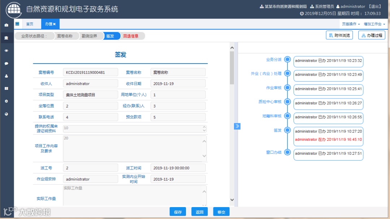Toggle the hamburger menu beside 首页 tab
Screen dimensions: 390x219
click(x=17, y=24)
